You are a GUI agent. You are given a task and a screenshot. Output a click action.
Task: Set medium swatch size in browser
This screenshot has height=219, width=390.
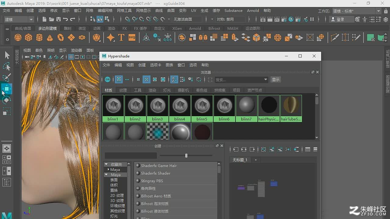click(147, 79)
